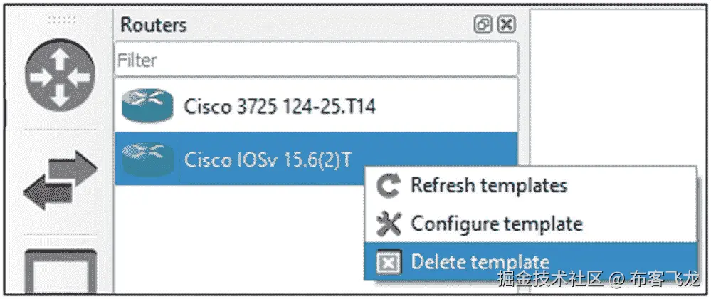Click the Cisco IOSv router icon
The image size is (711, 299).
tap(147, 158)
